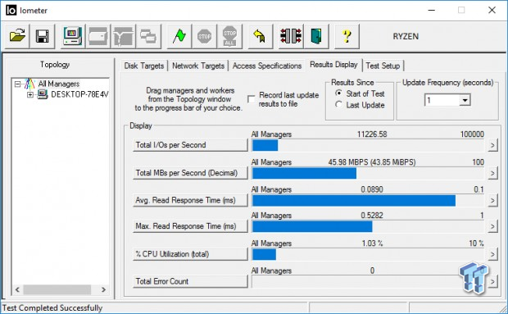Open a test configuration file
Viewport: 508px width, 314px height.
[x=17, y=36]
